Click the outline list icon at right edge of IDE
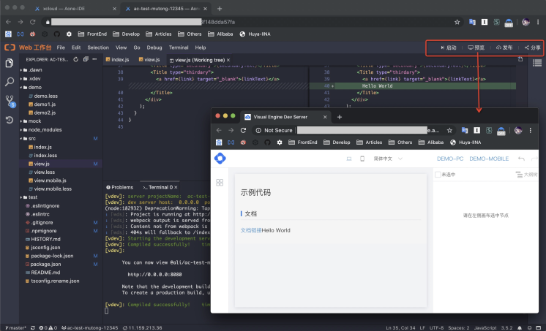This screenshot has width=546, height=331. pyautogui.click(x=537, y=63)
